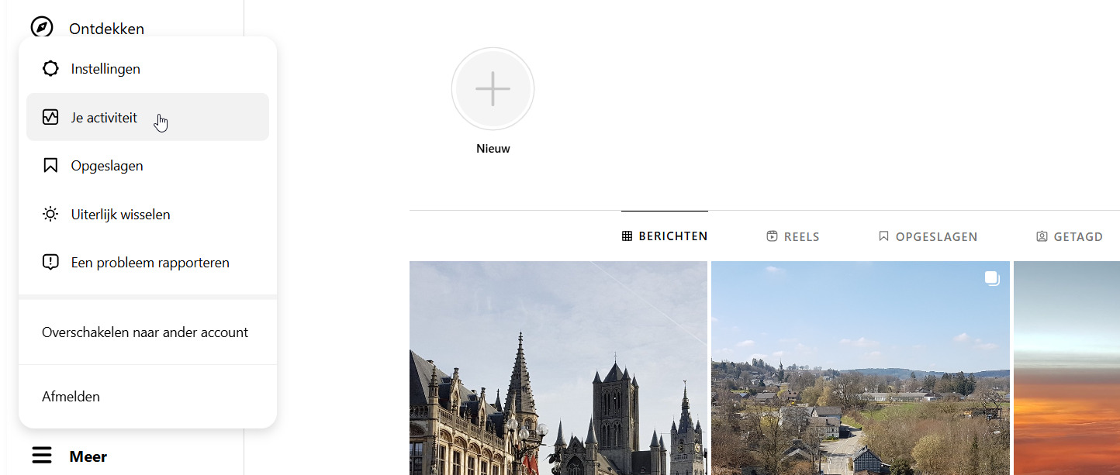
Task: Click the gear icon for Instellingen
Action: (50, 69)
